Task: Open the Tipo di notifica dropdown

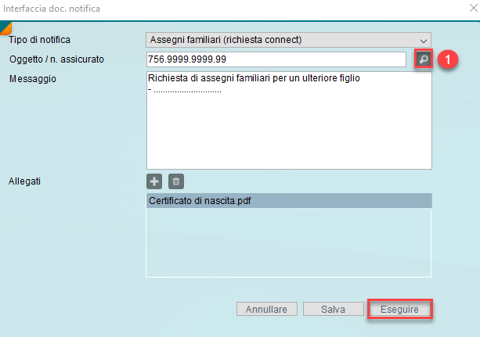Action: (288, 40)
